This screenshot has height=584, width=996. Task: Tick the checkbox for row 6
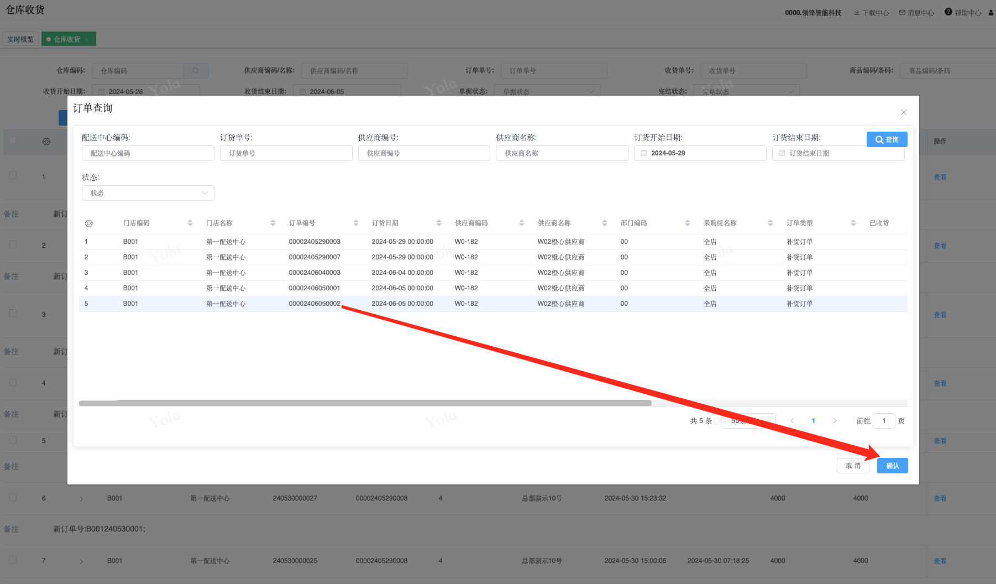coord(13,498)
